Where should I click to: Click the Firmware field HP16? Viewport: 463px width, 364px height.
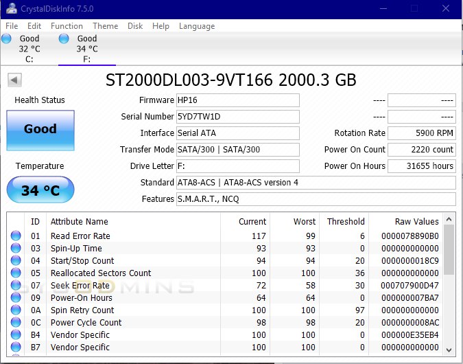click(238, 100)
